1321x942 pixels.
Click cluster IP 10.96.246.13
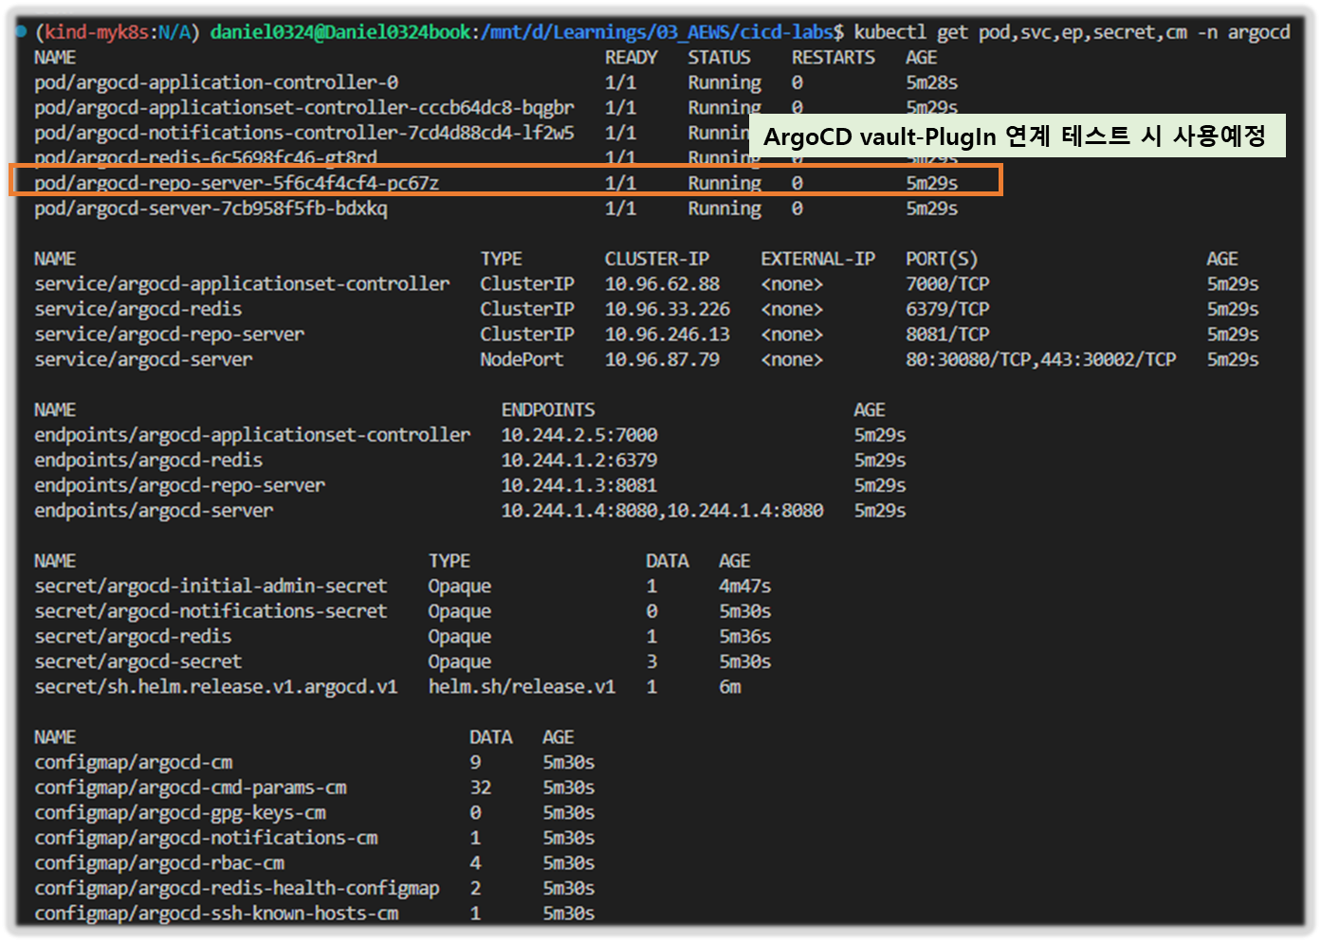[668, 335]
